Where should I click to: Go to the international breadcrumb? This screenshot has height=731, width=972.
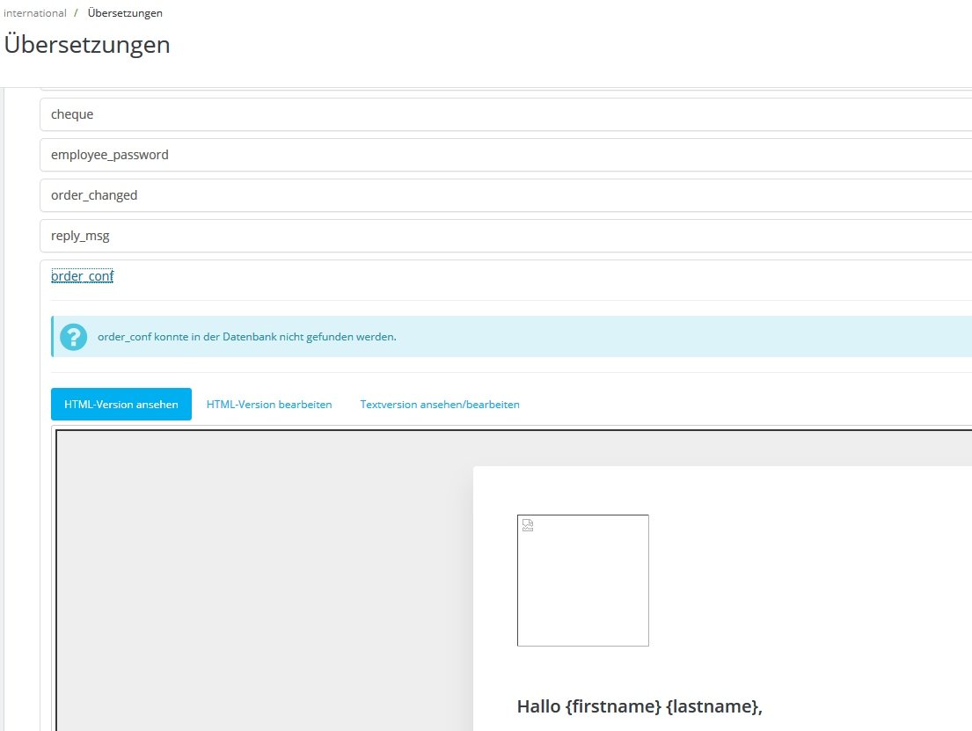click(x=34, y=13)
